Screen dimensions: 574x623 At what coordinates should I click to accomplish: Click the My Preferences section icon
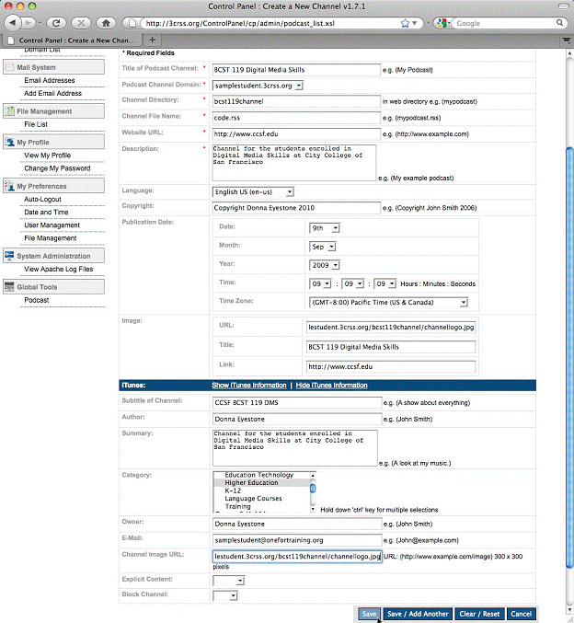tap(10, 187)
